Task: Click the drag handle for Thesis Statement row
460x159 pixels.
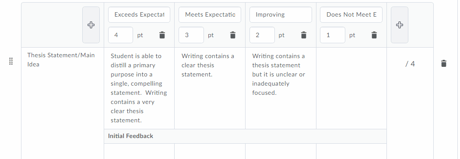Action: click(11, 61)
